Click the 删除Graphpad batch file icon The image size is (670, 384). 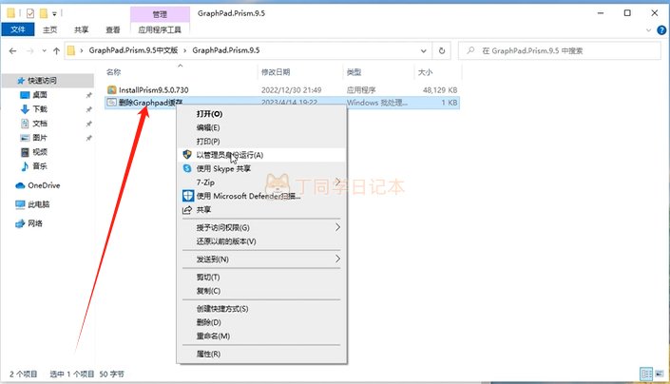pyautogui.click(x=111, y=103)
